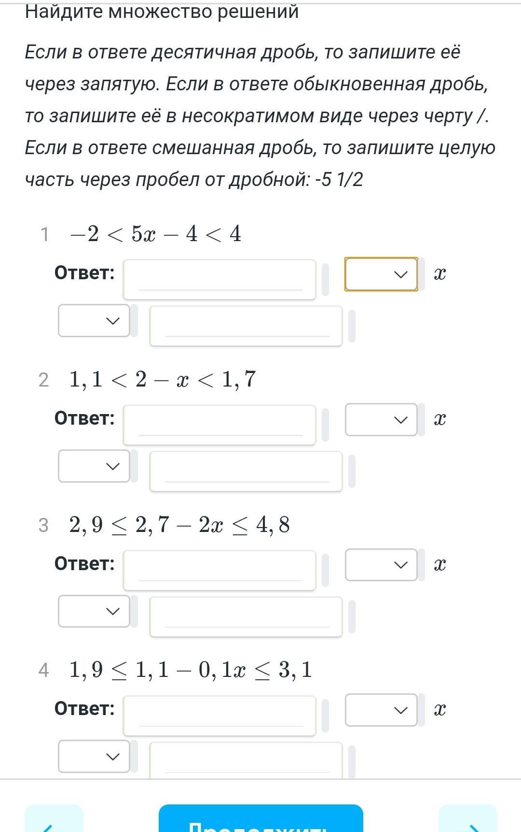Focus the left bound field for inequality 1
The image size is (521, 832).
[x=219, y=279]
